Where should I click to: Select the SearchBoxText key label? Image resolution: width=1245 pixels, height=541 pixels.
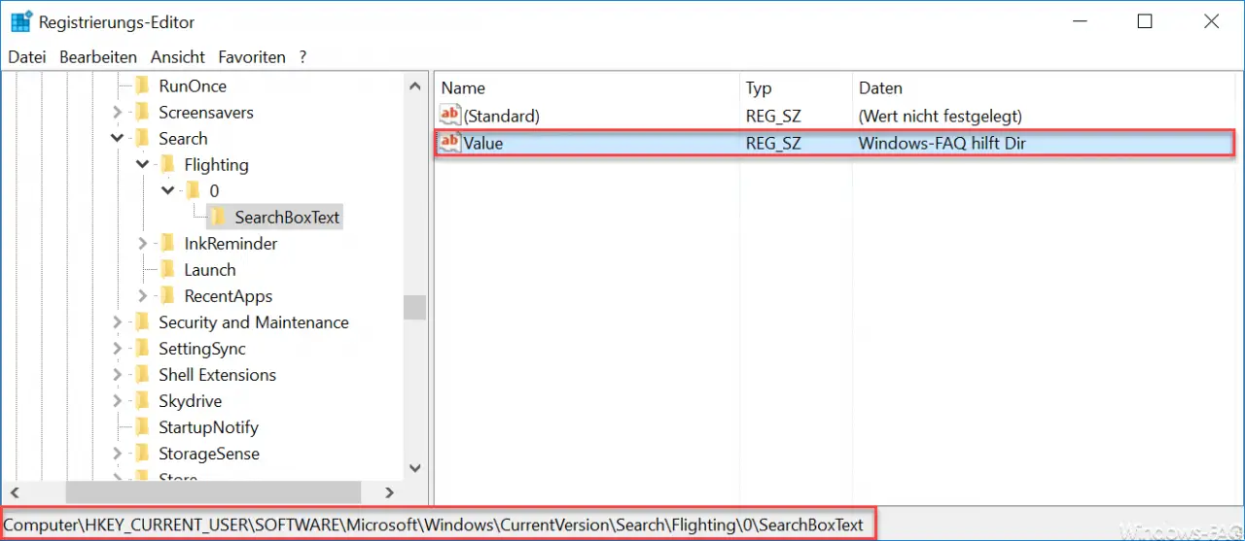tap(287, 218)
